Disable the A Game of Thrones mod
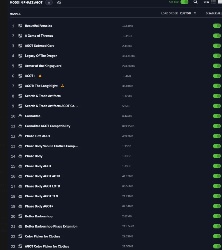Image resolution: width=222 pixels, height=250 pixels. (x=217, y=36)
